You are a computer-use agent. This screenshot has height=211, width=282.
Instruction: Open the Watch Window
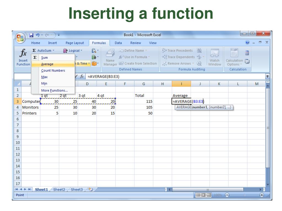coord(215,57)
